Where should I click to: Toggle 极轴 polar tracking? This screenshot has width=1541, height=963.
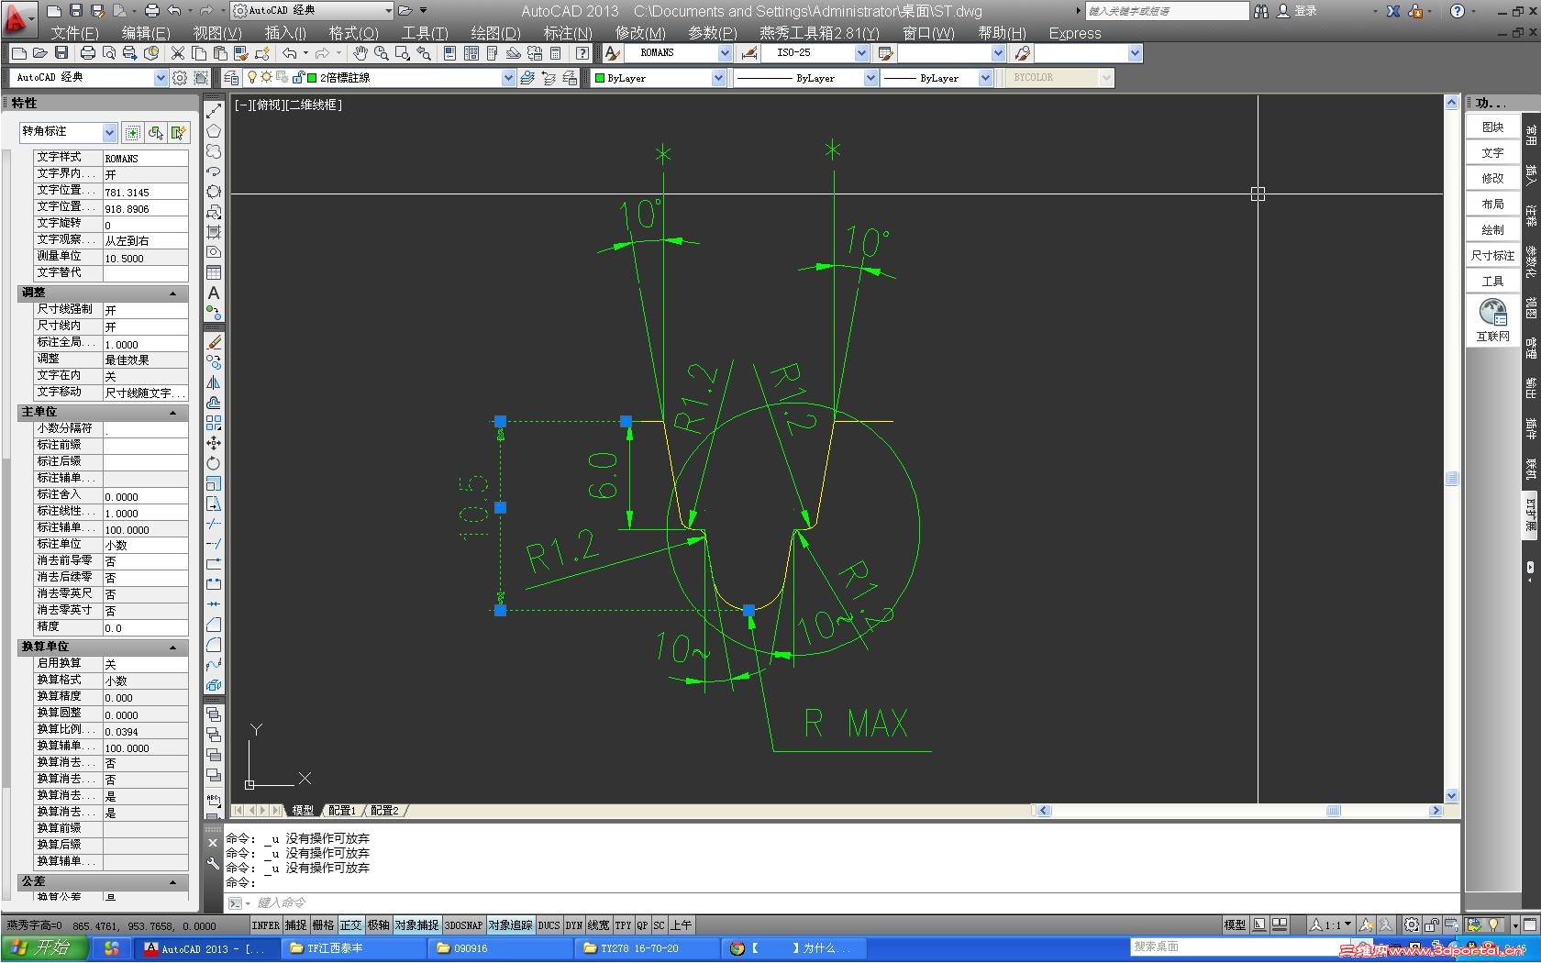click(x=379, y=925)
